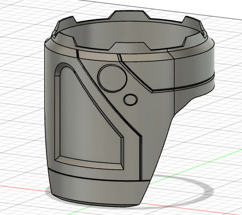
Task: Click the red X axis line left of model
Action: (25, 189)
